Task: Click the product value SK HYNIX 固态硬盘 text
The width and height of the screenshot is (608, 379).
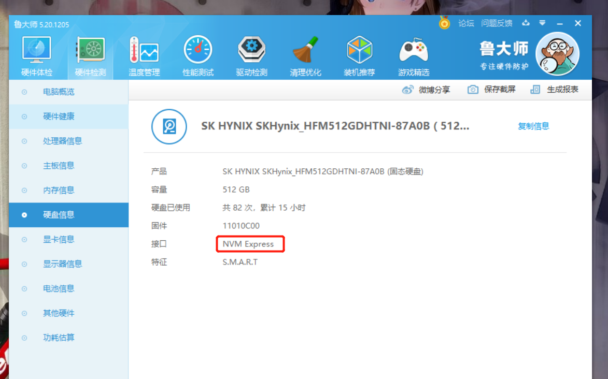Action: click(x=323, y=171)
